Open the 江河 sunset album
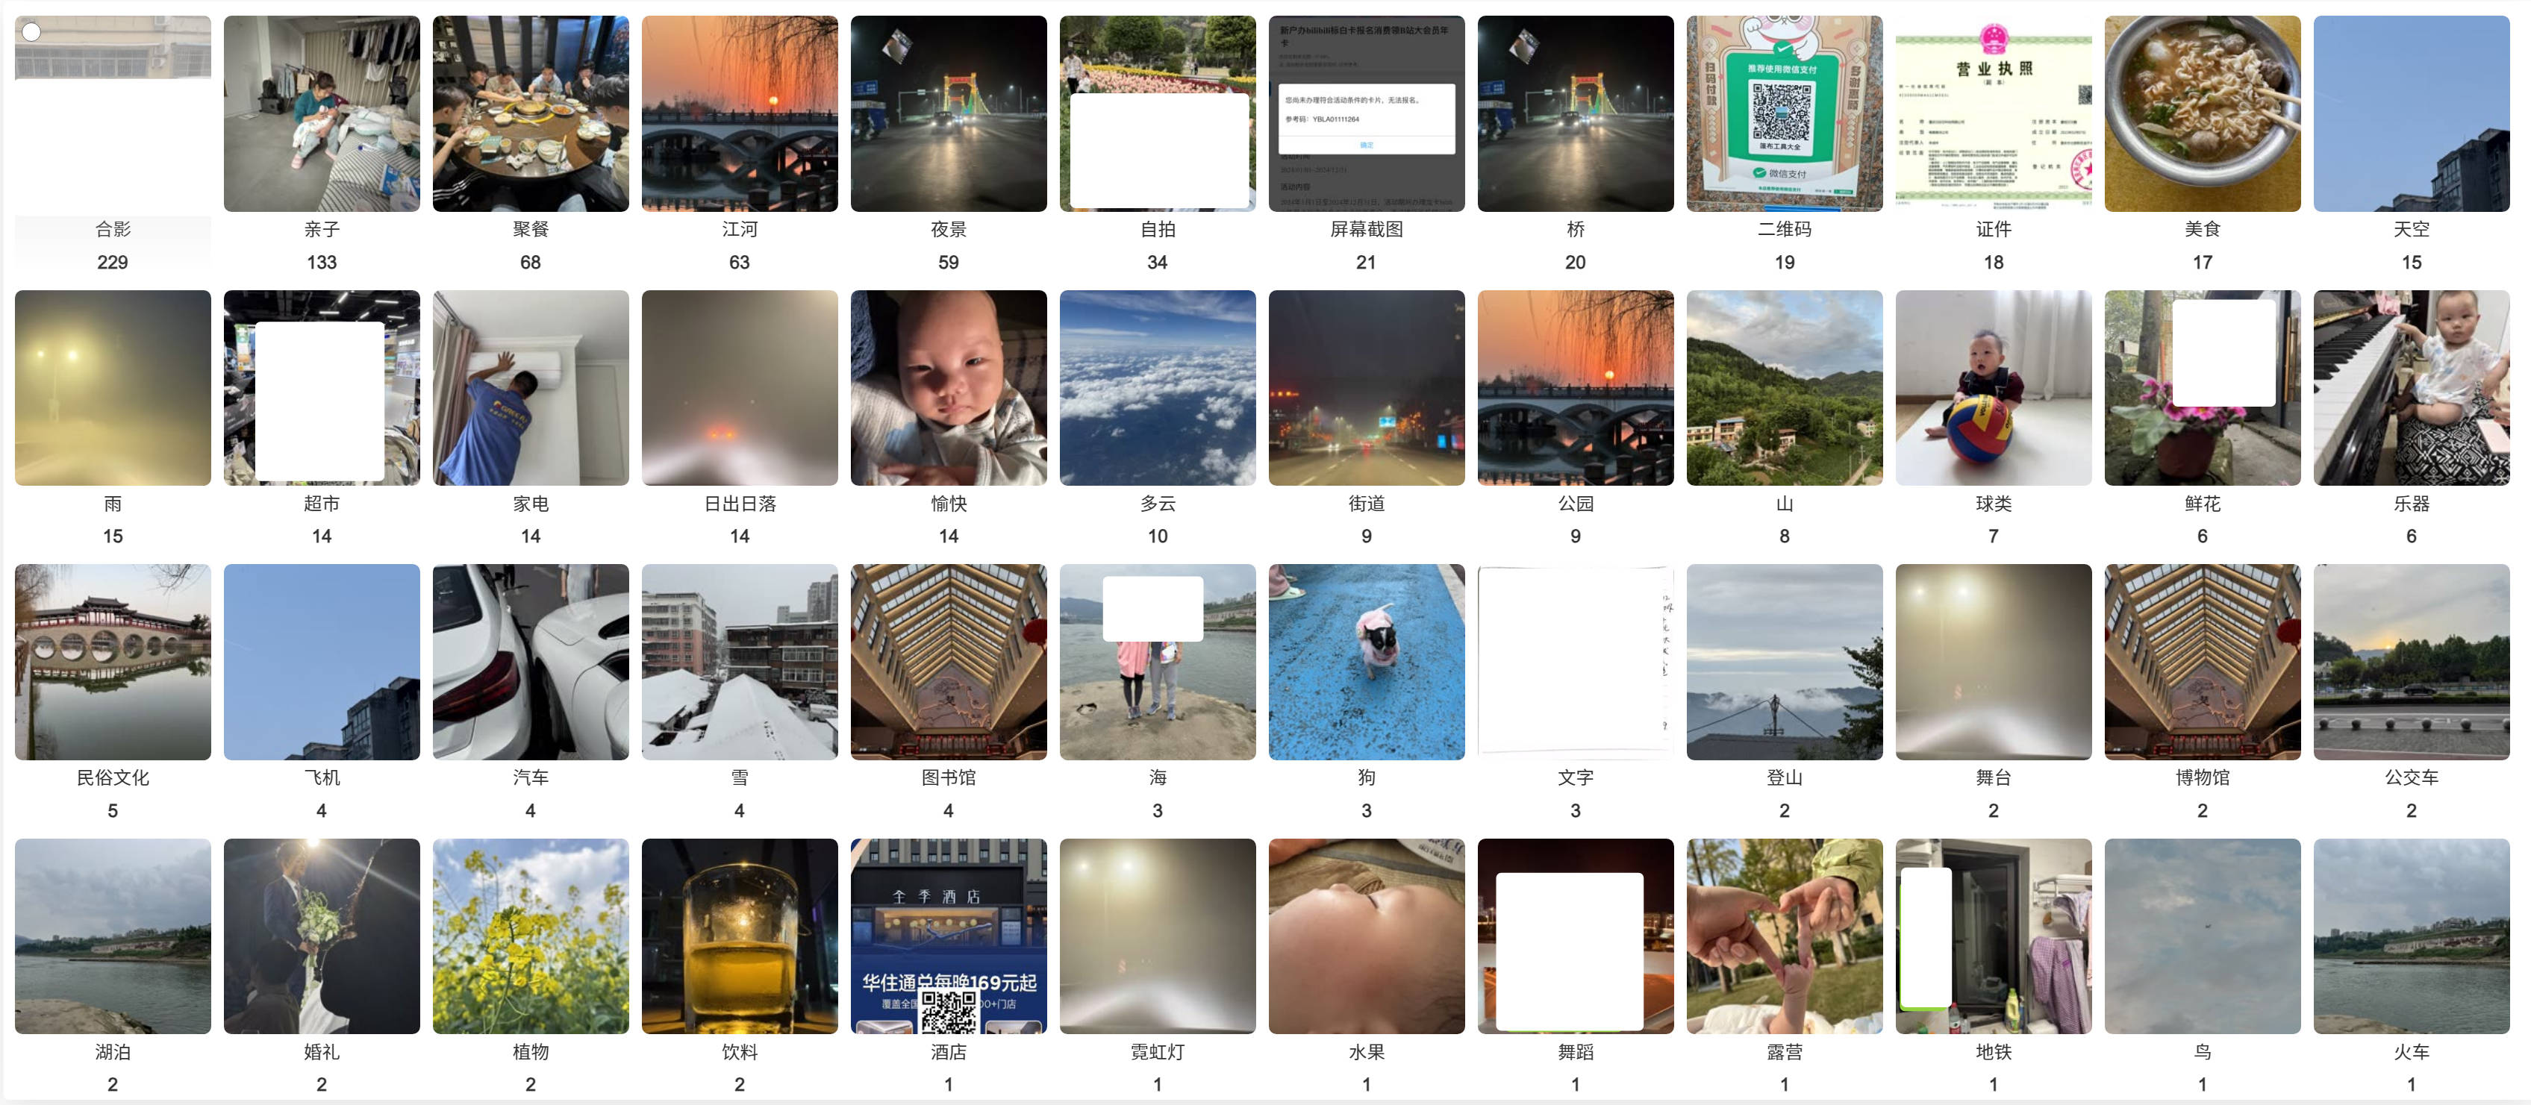This screenshot has height=1105, width=2531. point(739,113)
